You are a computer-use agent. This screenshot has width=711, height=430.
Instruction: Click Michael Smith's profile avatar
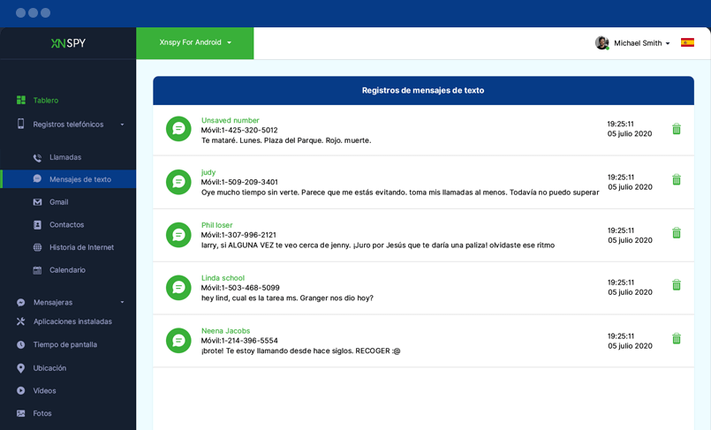[x=601, y=42]
